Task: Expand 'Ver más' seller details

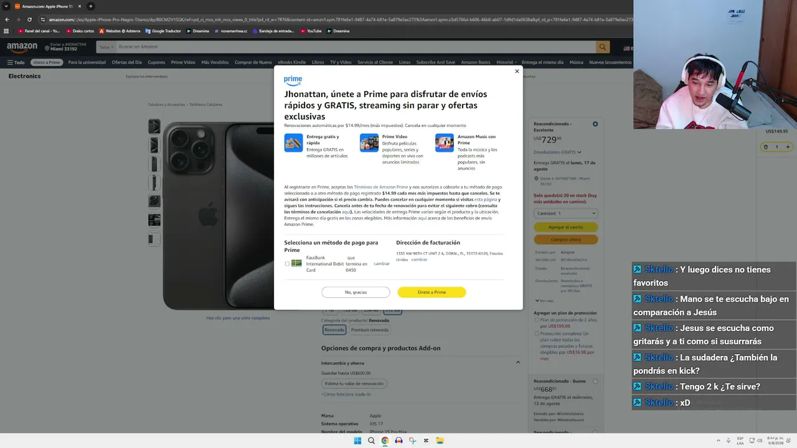Action: [x=544, y=301]
